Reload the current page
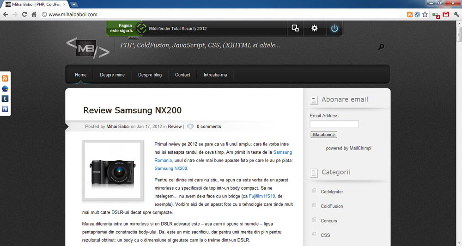This screenshot has width=462, height=246. pyautogui.click(x=24, y=14)
